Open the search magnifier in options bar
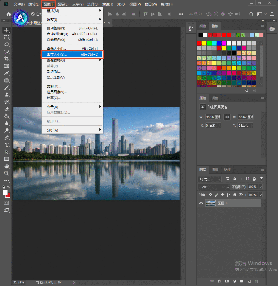Viewport: 278px width, 286px height. point(251,14)
